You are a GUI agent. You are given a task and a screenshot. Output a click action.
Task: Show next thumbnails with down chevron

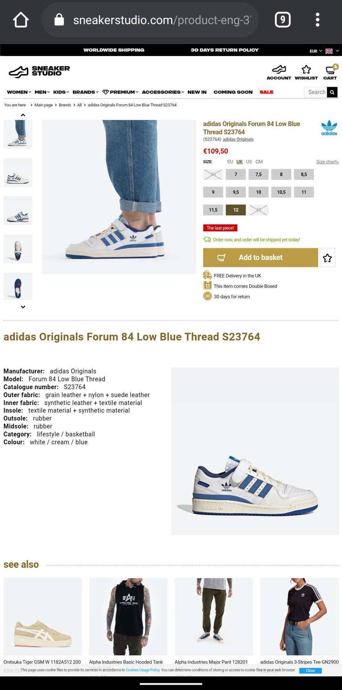pos(23,307)
